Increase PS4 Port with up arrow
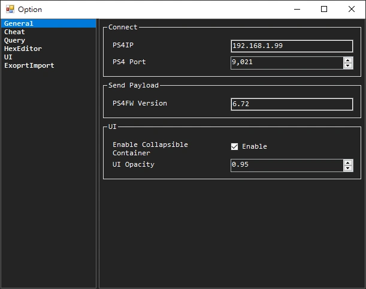Image resolution: width=366 pixels, height=289 pixels. pyautogui.click(x=348, y=60)
